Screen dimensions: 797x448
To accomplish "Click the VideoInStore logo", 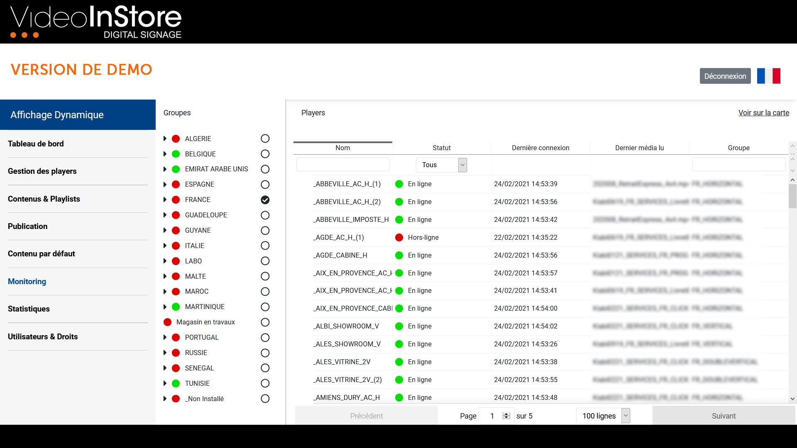I will click(96, 22).
